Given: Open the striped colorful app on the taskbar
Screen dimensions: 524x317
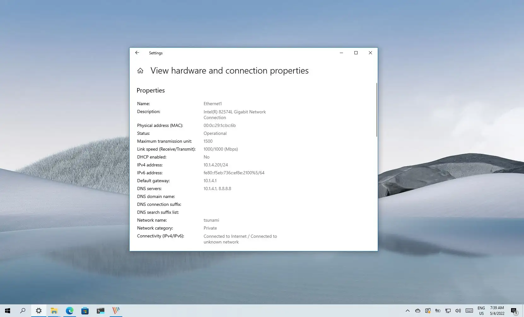Looking at the screenshot, I should 116,310.
